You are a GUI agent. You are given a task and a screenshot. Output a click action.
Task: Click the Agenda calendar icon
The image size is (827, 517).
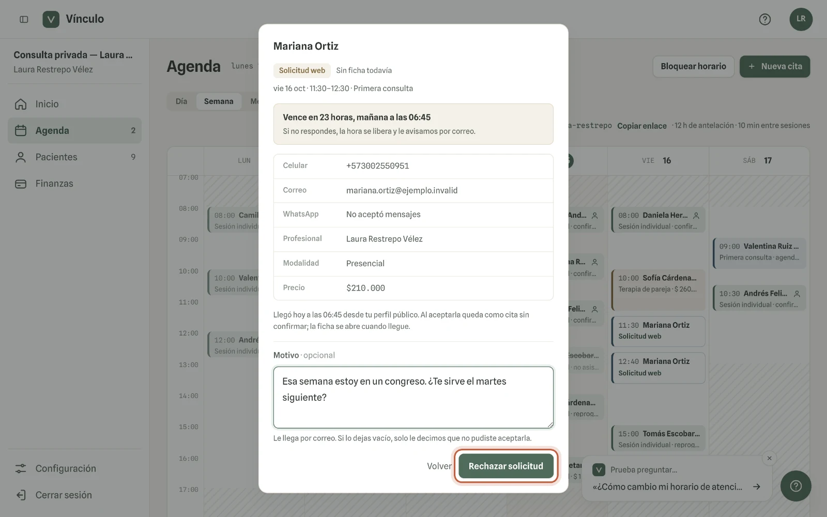(21, 130)
